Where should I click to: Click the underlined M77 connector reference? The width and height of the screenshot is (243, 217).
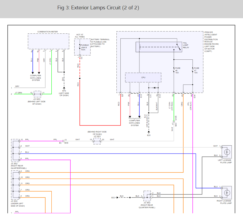[176, 124]
